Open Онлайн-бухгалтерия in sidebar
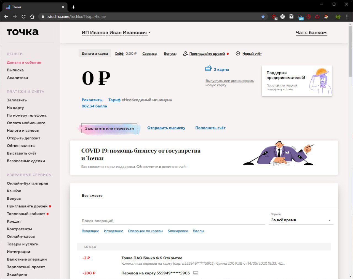This screenshot has width=353, height=279. 28,183
